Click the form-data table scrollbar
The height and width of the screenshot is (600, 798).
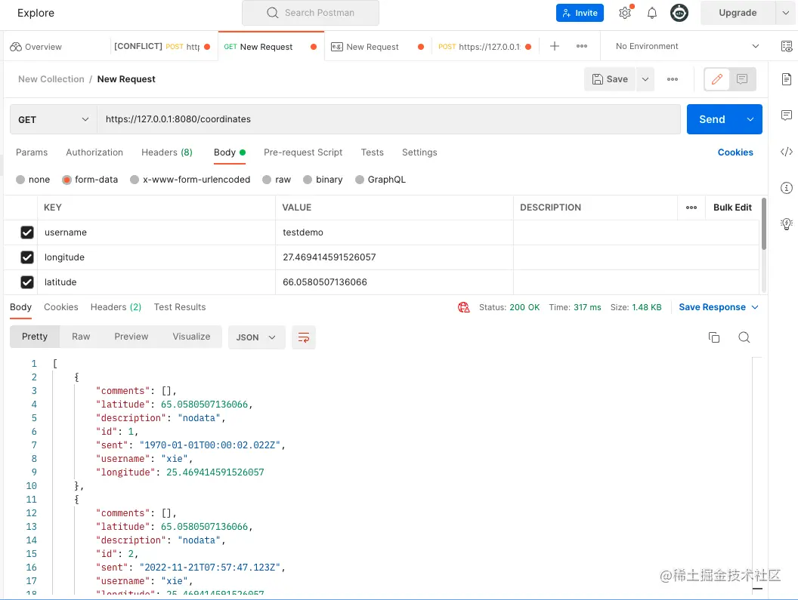(763, 223)
